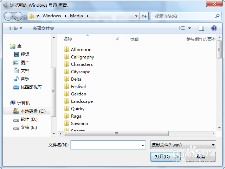Click the change view icon

pyautogui.click(x=182, y=28)
